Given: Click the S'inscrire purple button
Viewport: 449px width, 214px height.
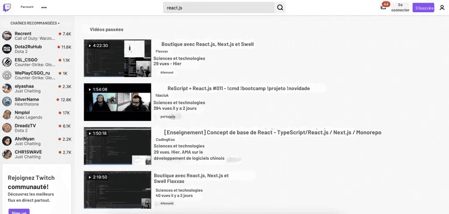Looking at the screenshot, I should pyautogui.click(x=423, y=8).
